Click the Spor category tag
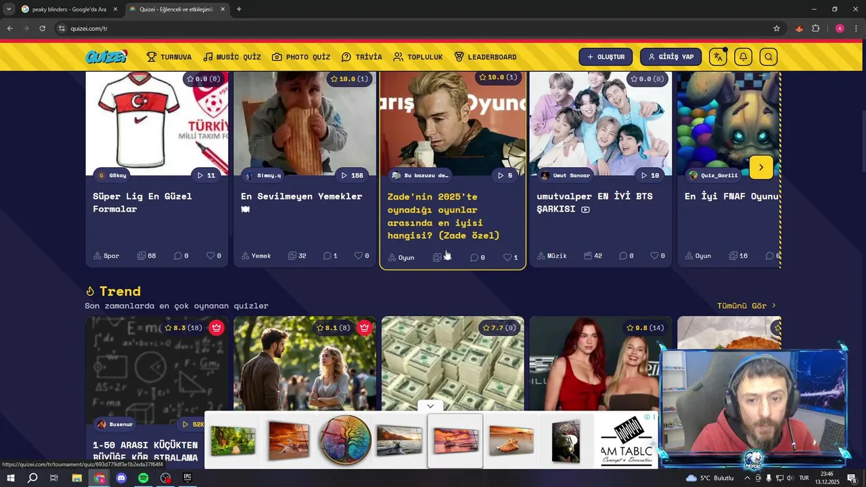 click(x=106, y=256)
